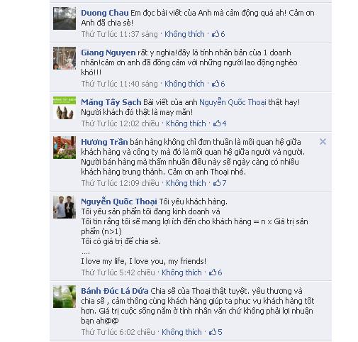Open Giang Nguyen's profile picture
Screen dimensions: 358x342
pyautogui.click(x=65, y=58)
